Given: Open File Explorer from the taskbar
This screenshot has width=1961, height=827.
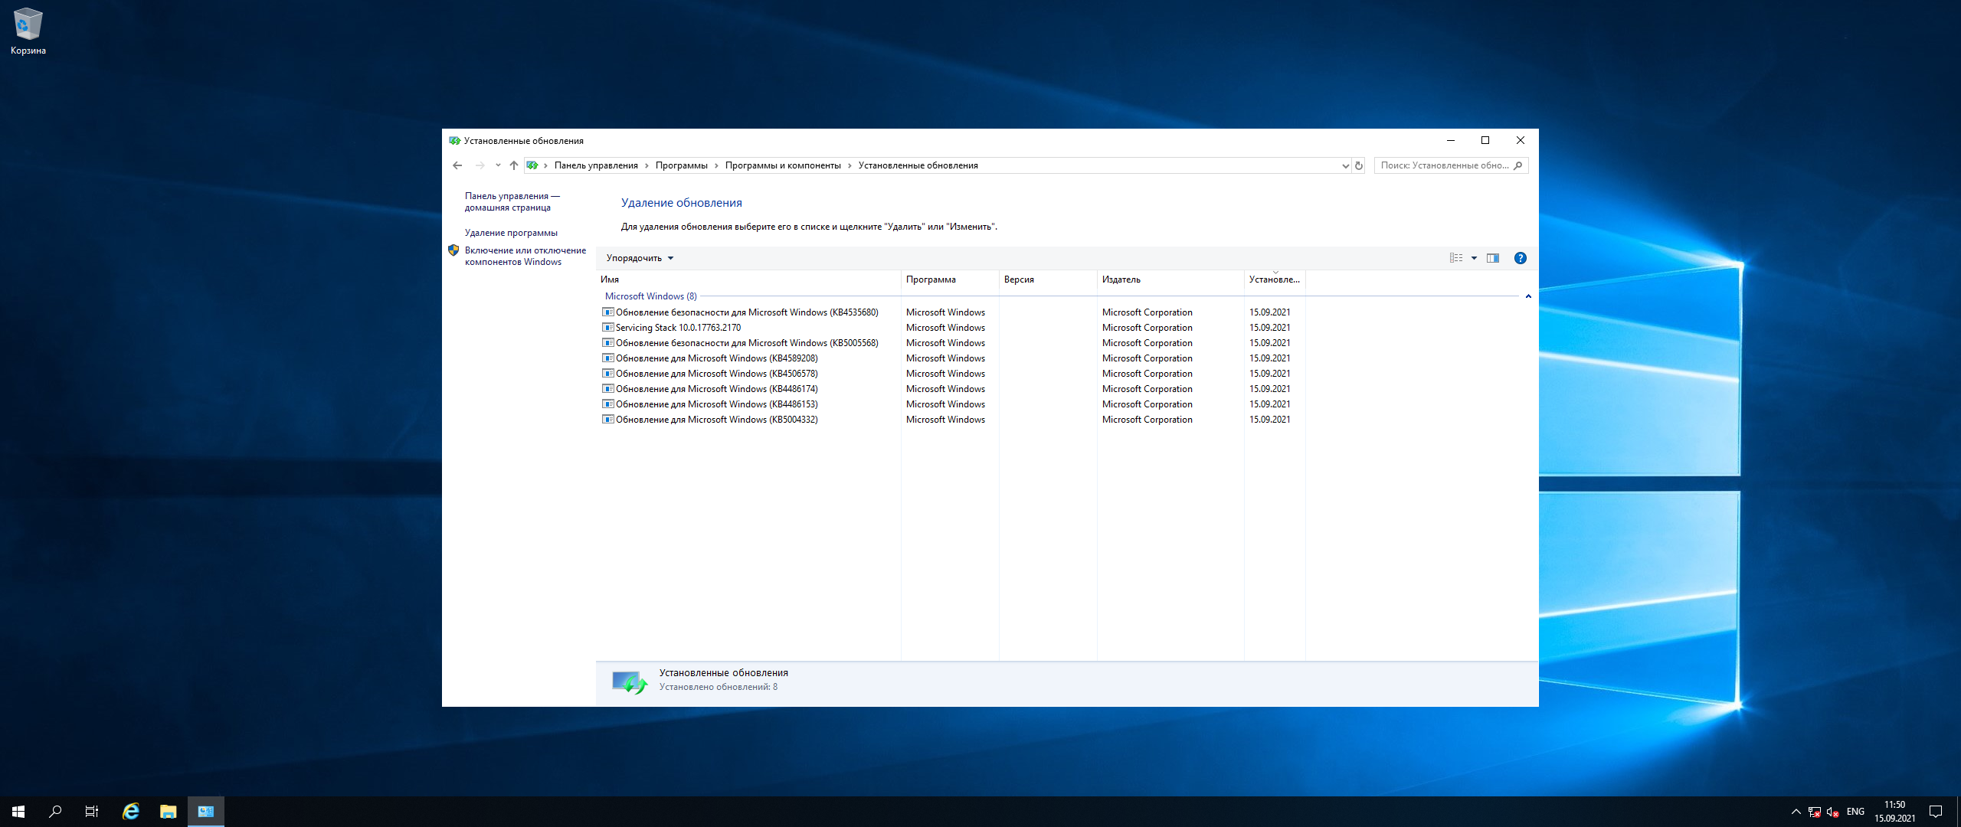Looking at the screenshot, I should click(x=169, y=812).
